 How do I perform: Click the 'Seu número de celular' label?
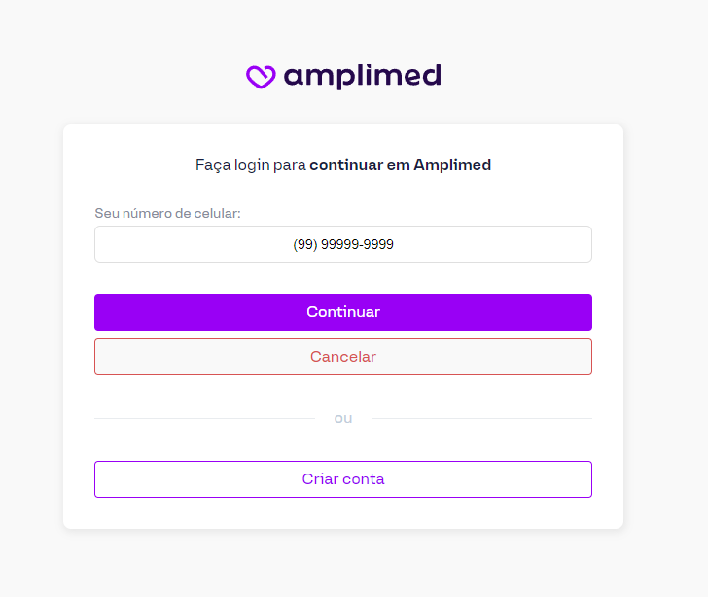(167, 213)
